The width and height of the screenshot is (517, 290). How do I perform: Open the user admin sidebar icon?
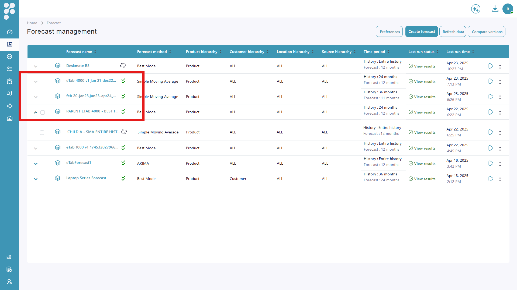(9, 282)
